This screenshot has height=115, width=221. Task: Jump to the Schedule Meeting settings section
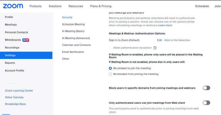tap(73, 24)
